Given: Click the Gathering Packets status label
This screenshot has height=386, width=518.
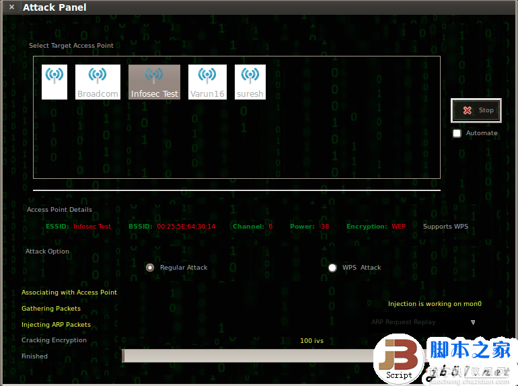Looking at the screenshot, I should pos(51,309).
